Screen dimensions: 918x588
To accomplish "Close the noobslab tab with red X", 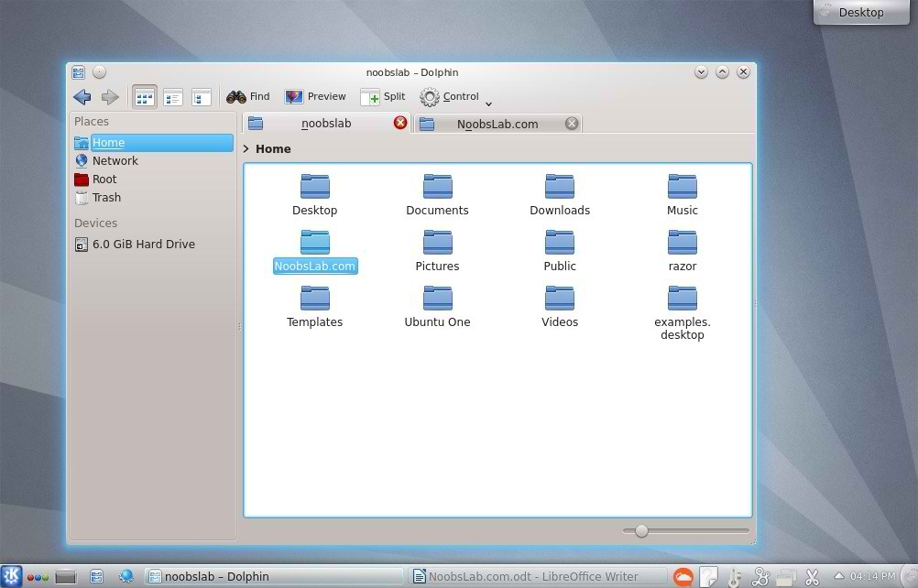I will click(x=399, y=123).
